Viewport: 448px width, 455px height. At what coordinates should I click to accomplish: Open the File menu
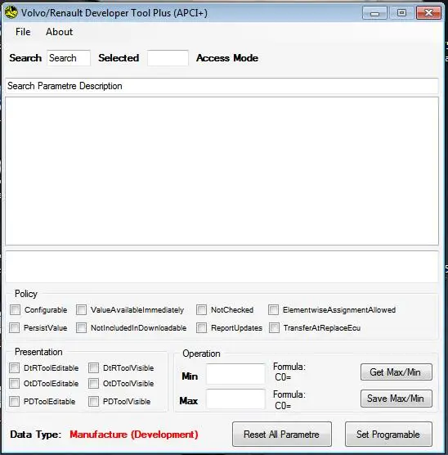(x=23, y=32)
